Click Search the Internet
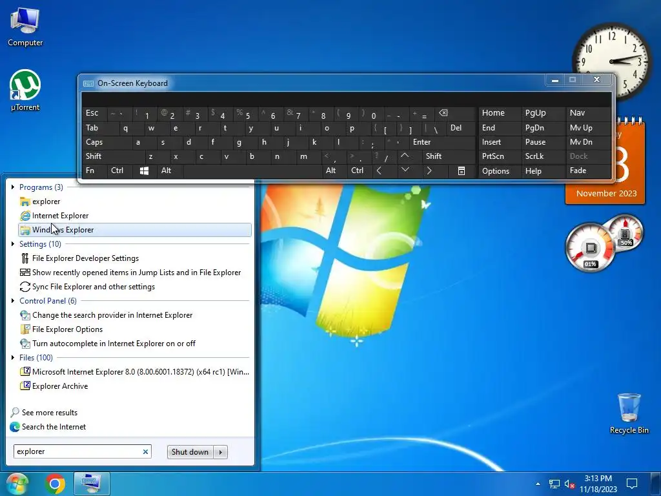661x496 pixels. (48, 427)
